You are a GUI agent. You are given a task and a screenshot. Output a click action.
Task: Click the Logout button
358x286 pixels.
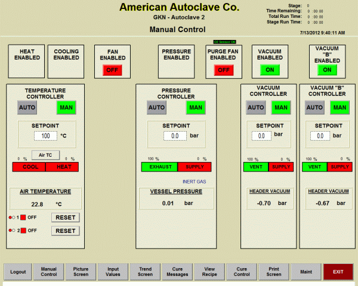18,272
